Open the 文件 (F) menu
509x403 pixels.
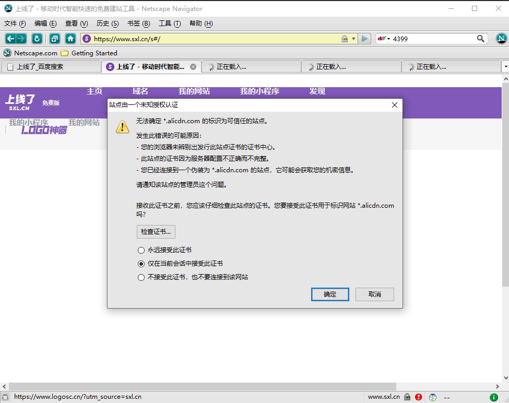click(15, 23)
